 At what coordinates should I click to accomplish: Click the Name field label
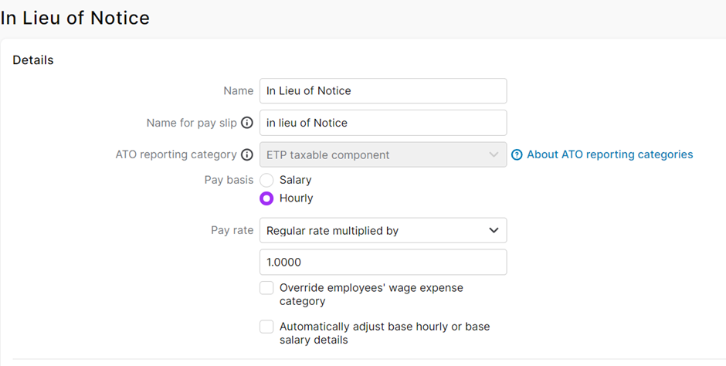tap(238, 91)
